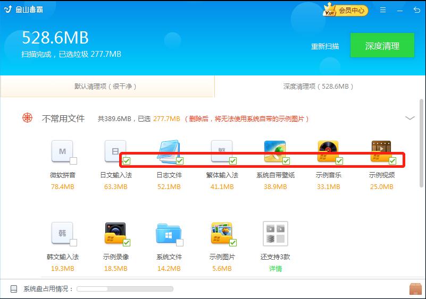Click the 5.6MB size under 示例图片
This screenshot has width=426, height=299.
click(222, 268)
